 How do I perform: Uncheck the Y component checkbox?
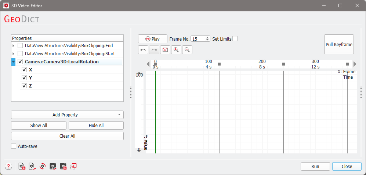24,78
